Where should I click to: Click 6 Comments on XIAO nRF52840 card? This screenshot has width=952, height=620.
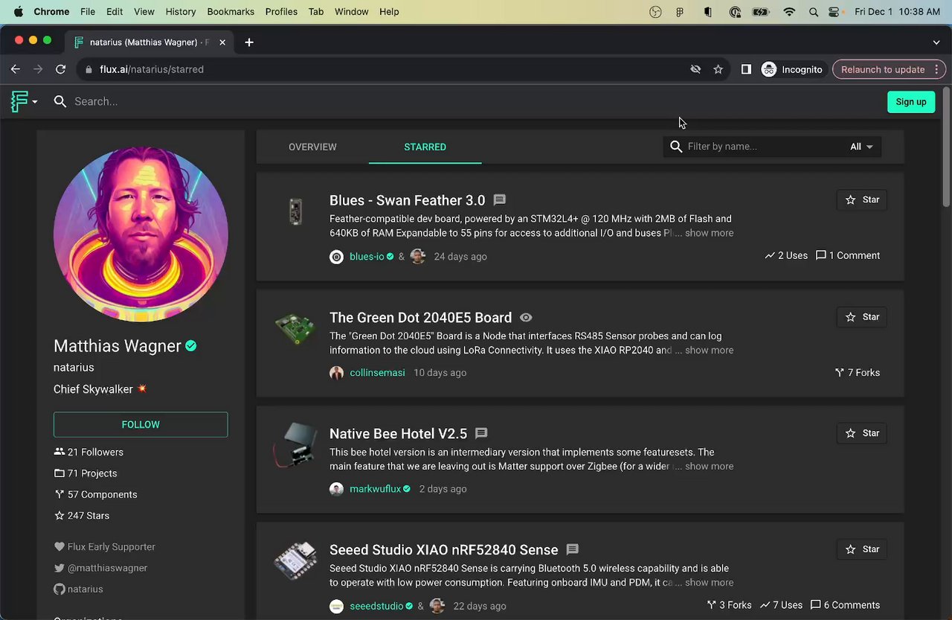point(845,605)
